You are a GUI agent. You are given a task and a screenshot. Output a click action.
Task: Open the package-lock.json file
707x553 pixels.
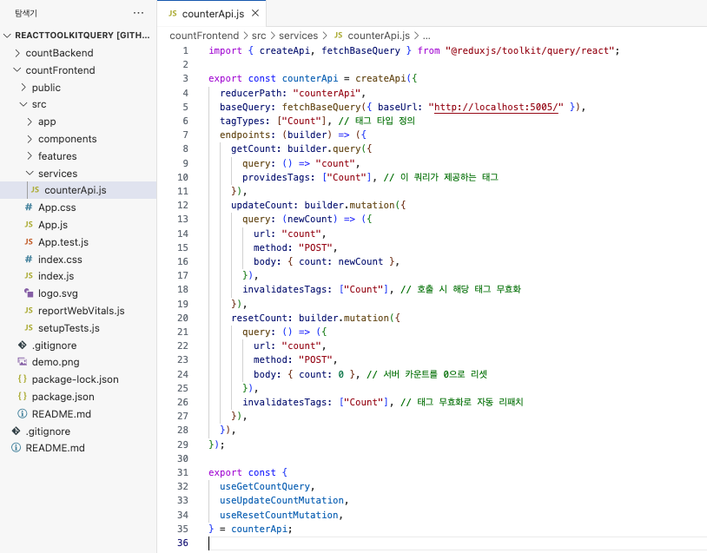click(x=75, y=379)
